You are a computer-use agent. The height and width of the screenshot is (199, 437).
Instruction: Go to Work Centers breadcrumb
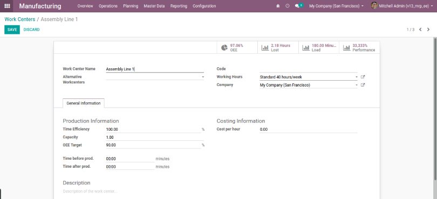(20, 19)
